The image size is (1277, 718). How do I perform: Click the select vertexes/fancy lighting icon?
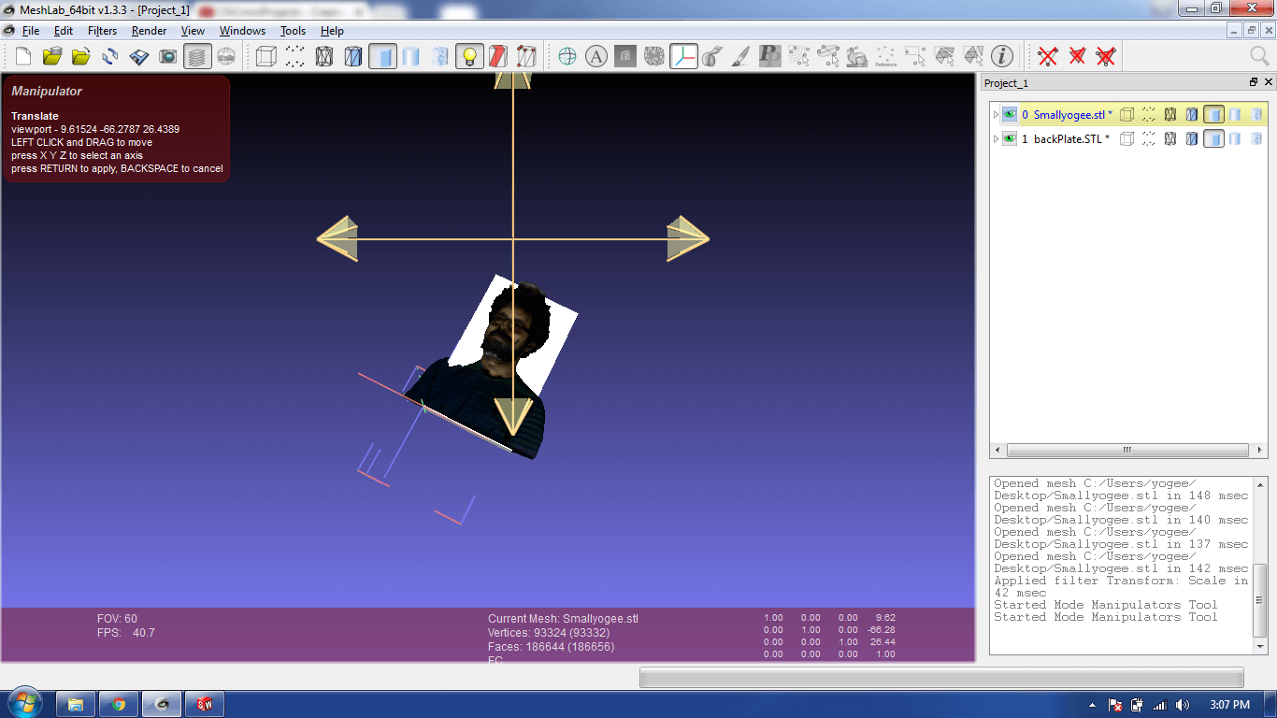click(x=527, y=57)
